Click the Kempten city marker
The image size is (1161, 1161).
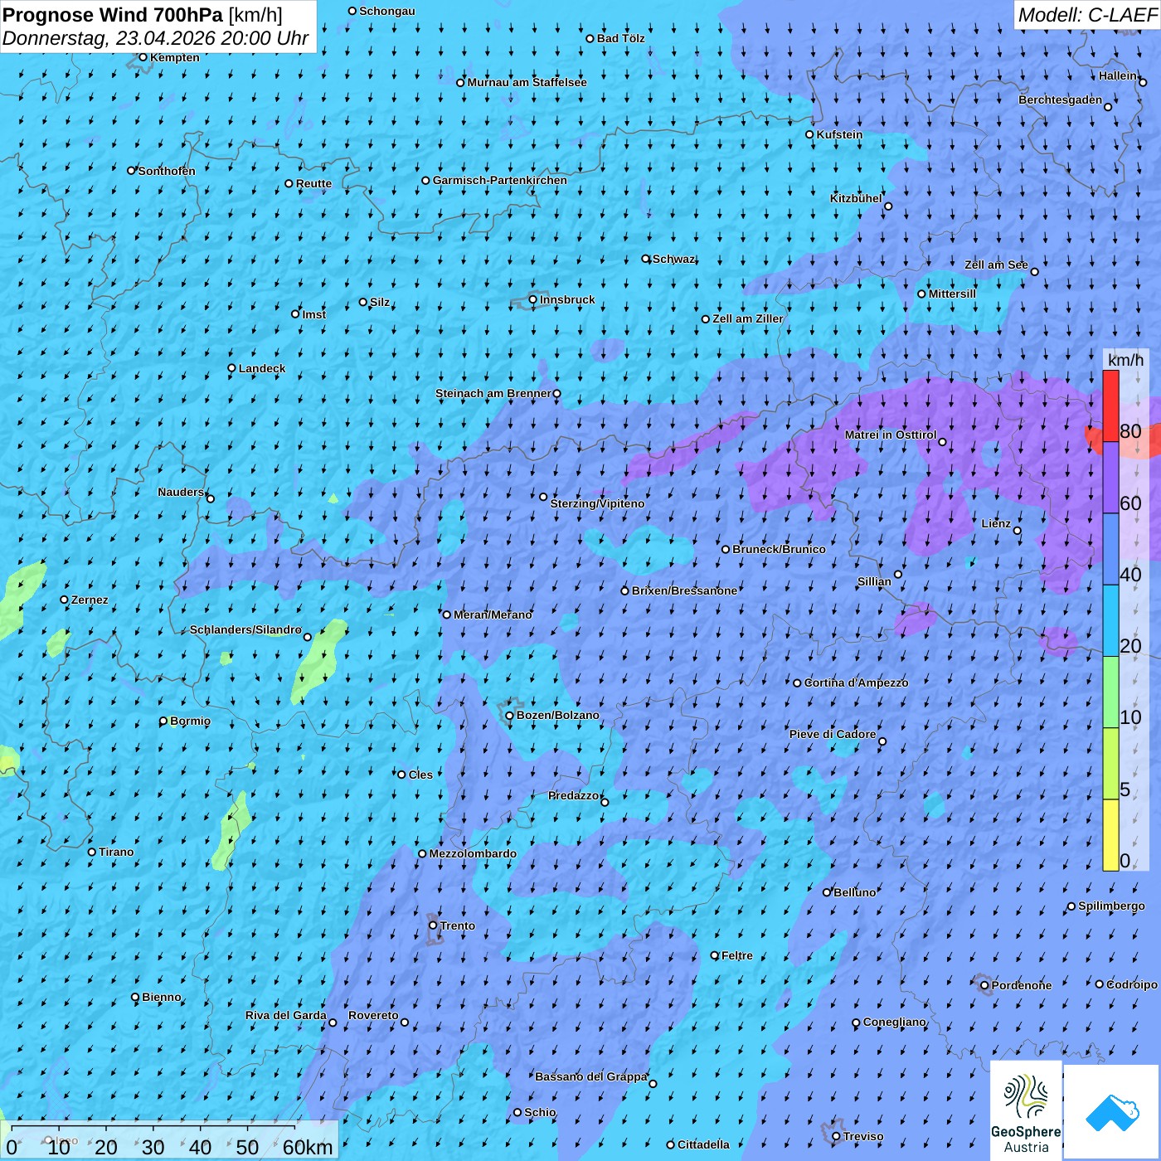coord(143,57)
